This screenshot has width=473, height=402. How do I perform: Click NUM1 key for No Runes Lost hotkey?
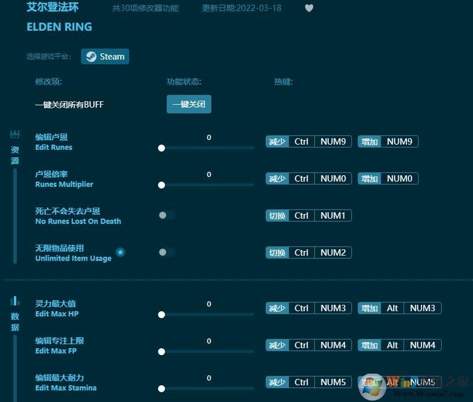click(333, 216)
